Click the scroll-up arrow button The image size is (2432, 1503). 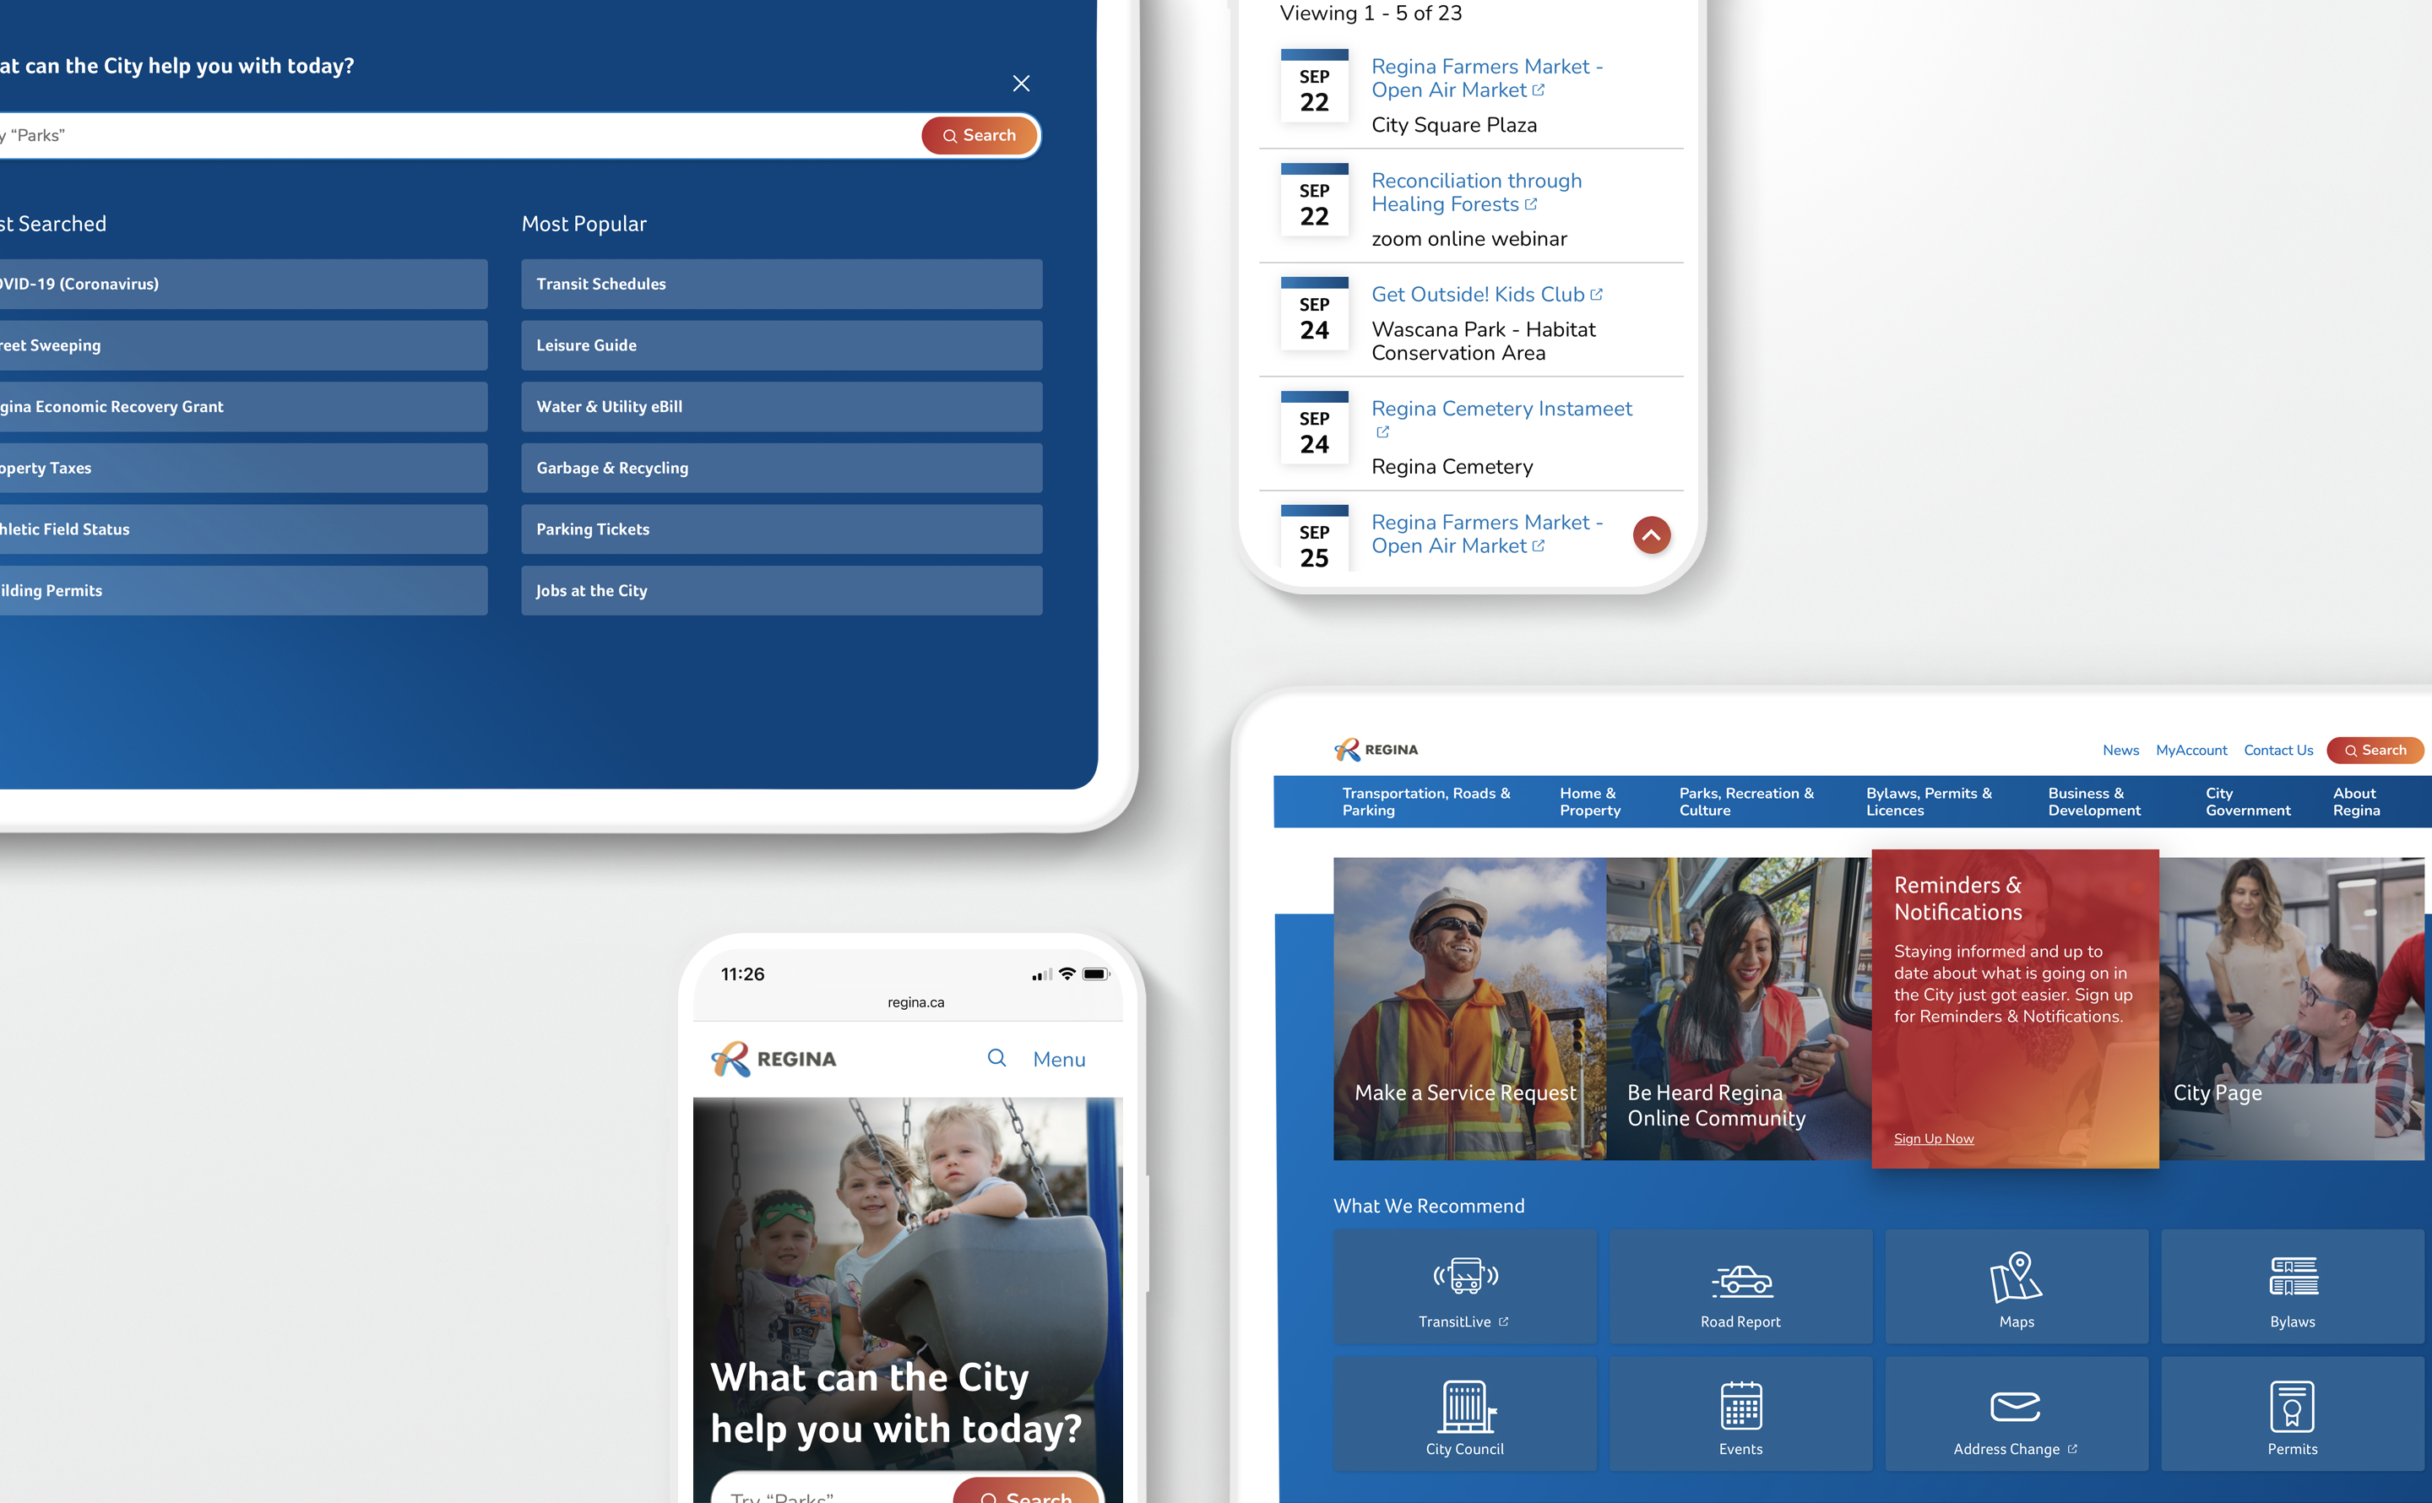1652,534
